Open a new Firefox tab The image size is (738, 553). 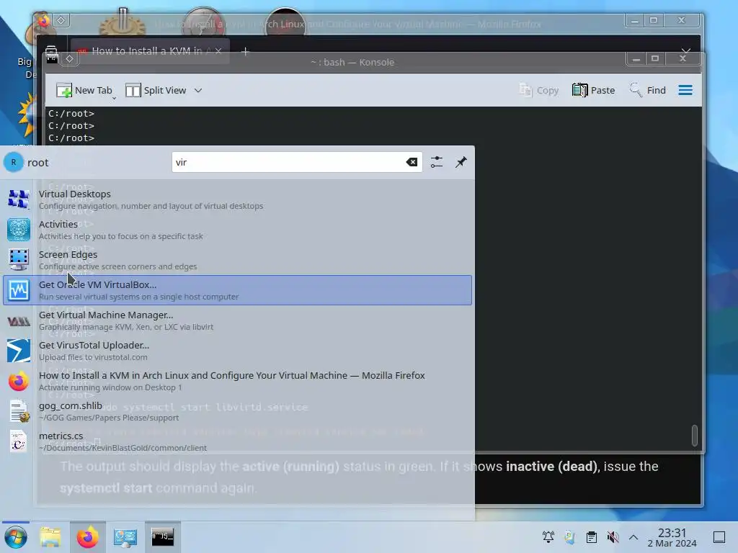pyautogui.click(x=245, y=51)
